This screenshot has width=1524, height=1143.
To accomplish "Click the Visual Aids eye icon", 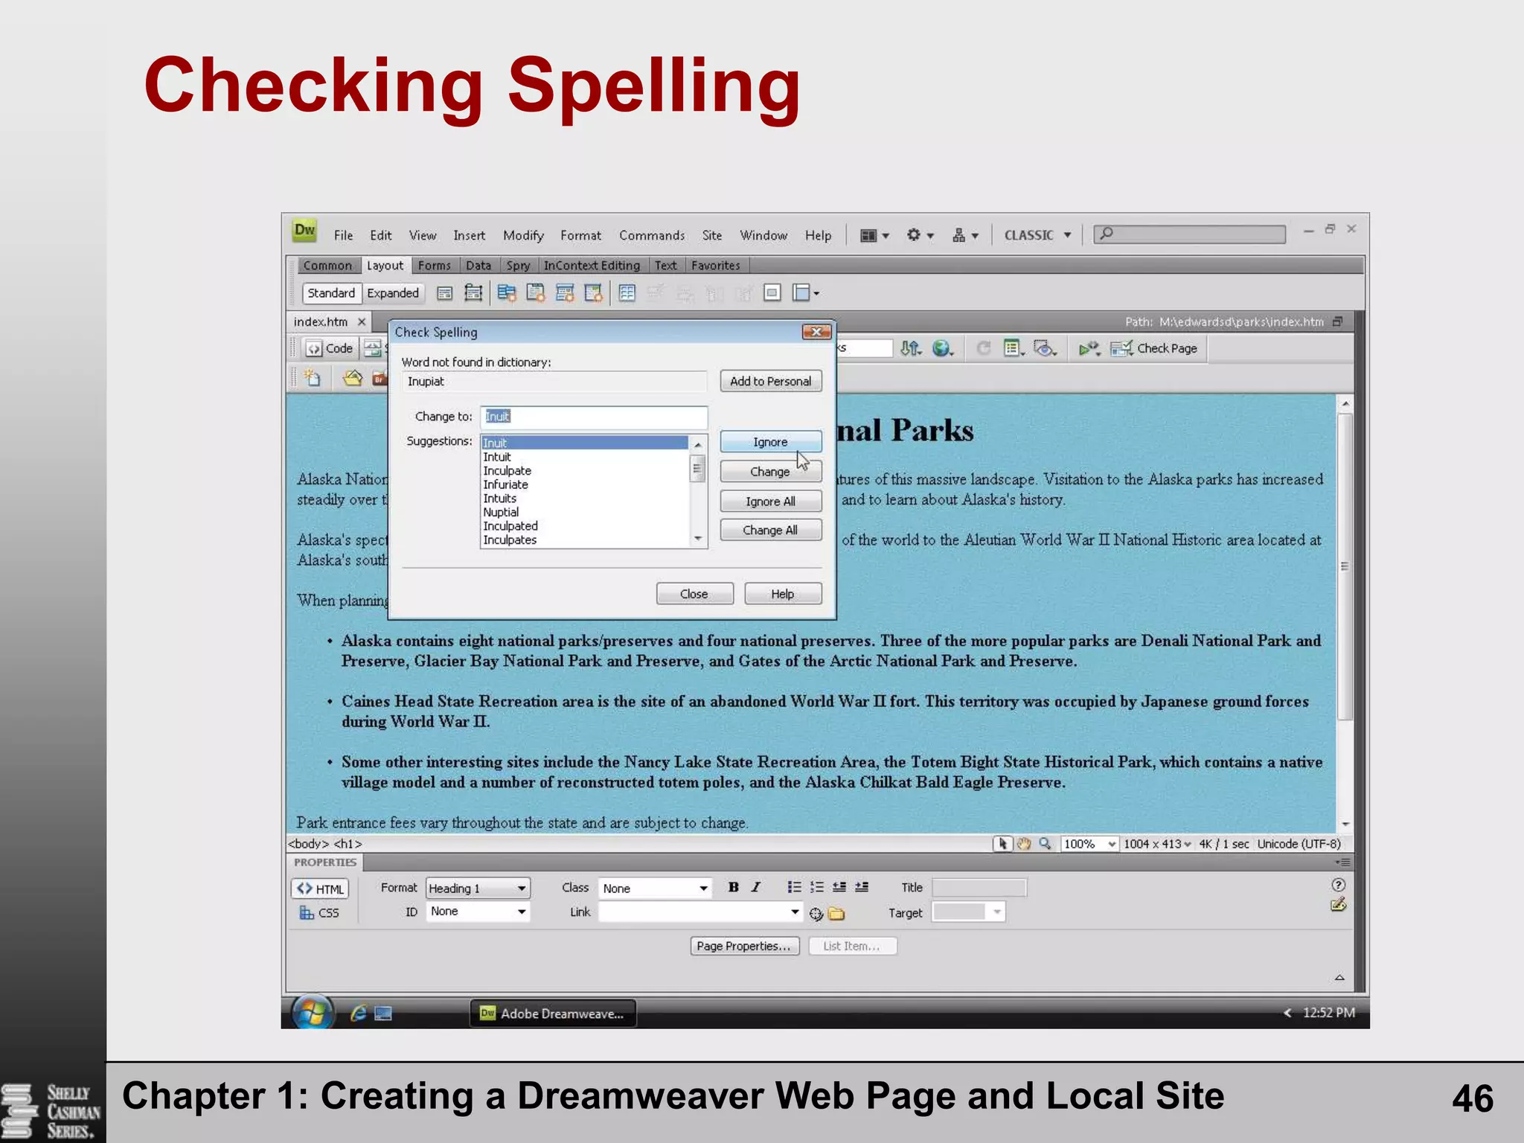I will click(x=1046, y=348).
